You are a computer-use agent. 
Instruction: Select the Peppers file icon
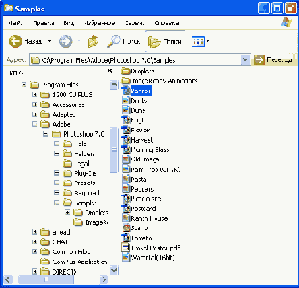click(126, 189)
